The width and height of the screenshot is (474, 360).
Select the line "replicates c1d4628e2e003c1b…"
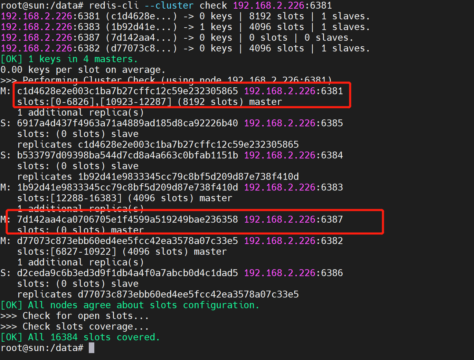[x=158, y=145]
